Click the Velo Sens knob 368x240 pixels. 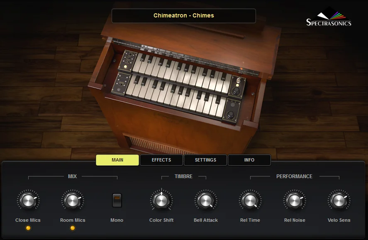tap(339, 201)
